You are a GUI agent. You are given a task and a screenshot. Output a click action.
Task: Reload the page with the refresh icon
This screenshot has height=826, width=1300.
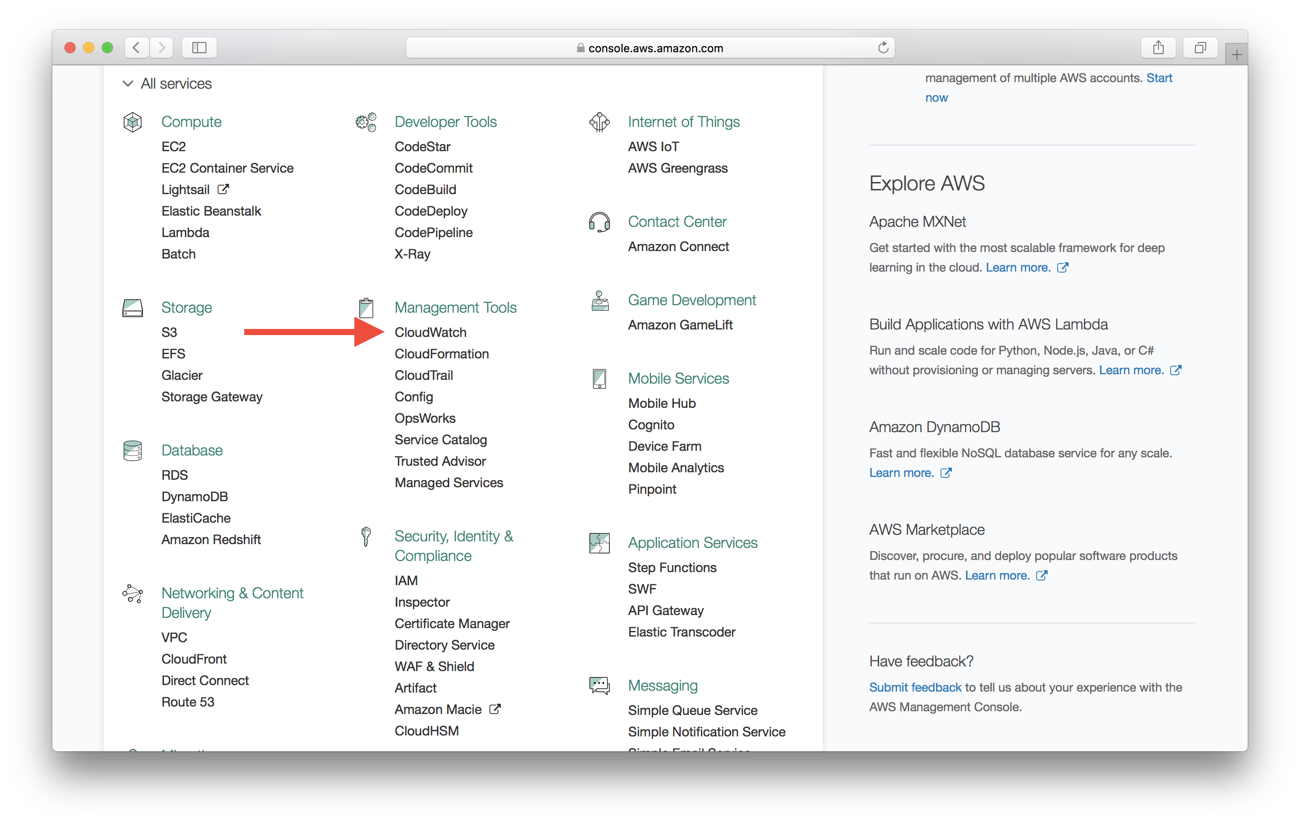883,48
